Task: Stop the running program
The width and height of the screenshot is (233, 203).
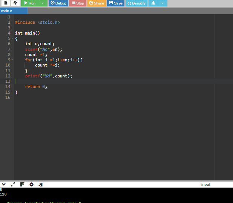Action: [x=78, y=3]
